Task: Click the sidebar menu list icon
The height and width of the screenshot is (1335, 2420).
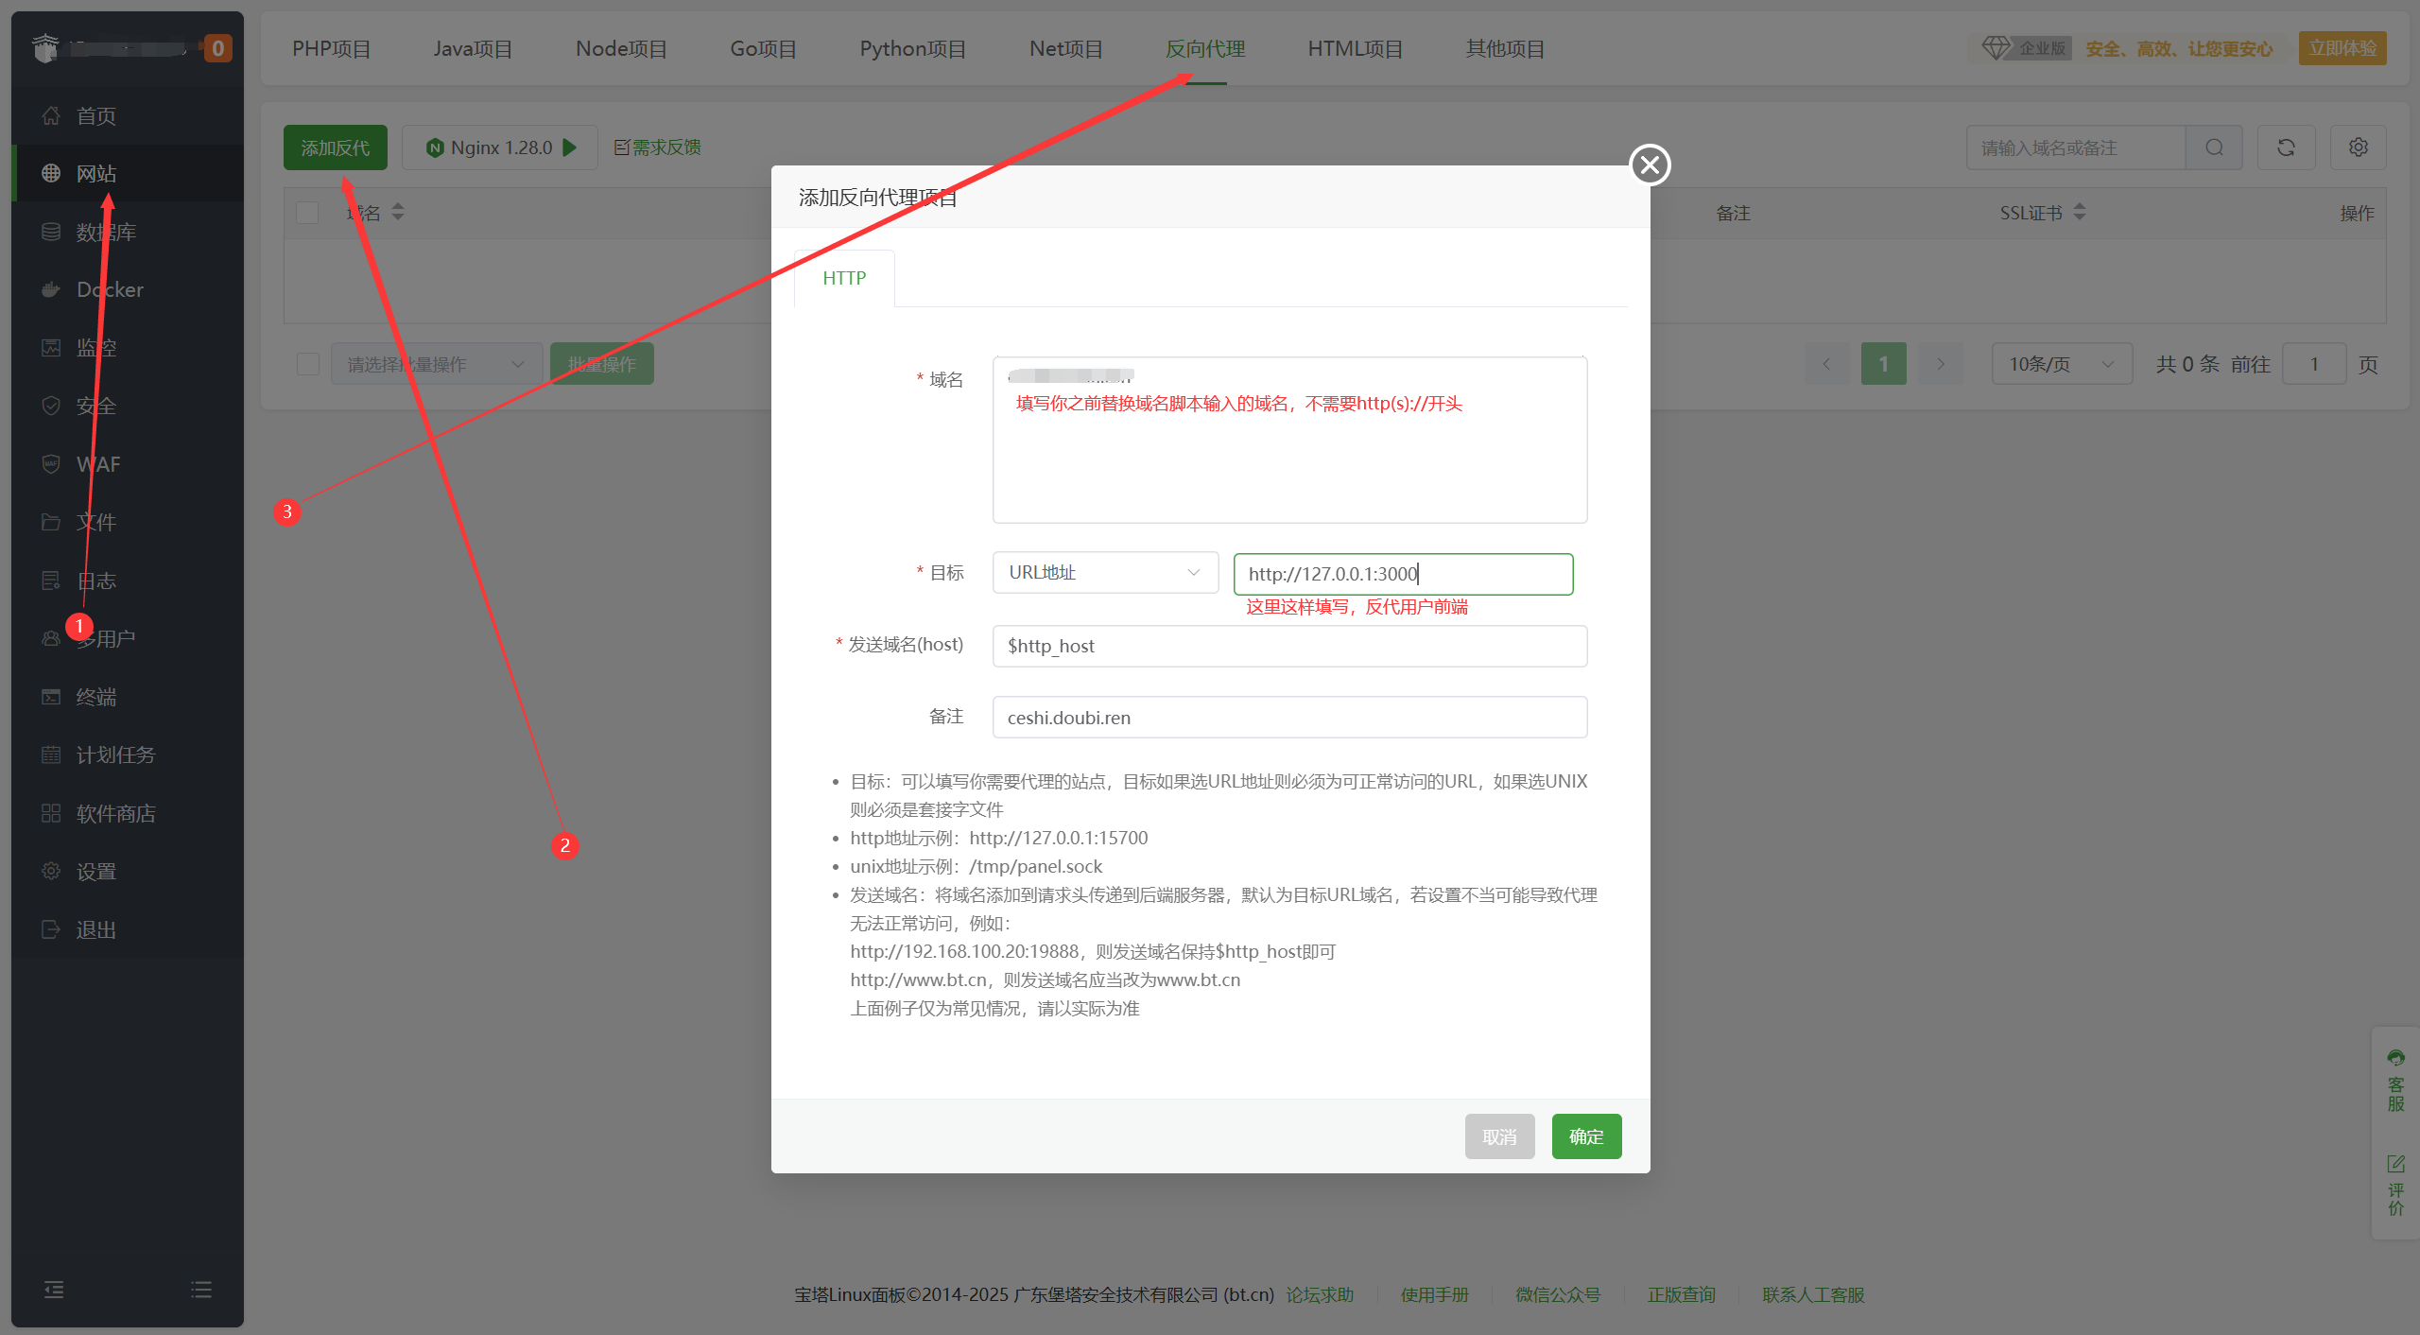Action: tap(201, 1290)
